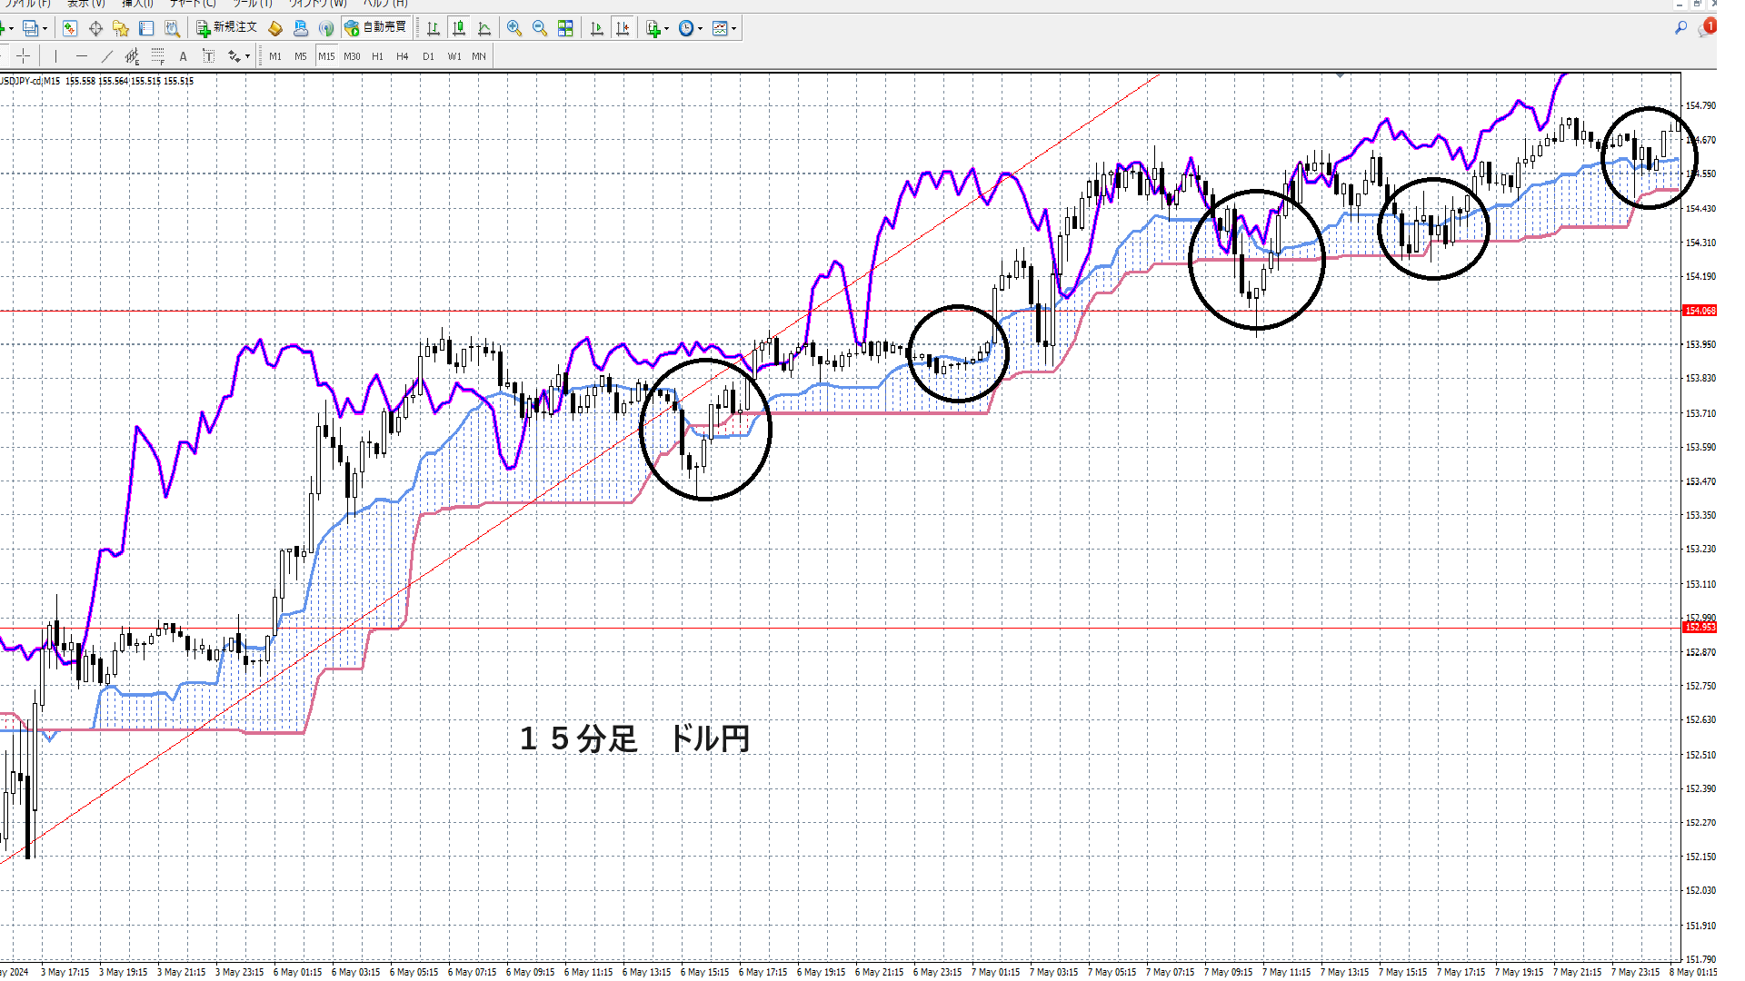Open the Strategy Tester icon
This screenshot has width=1745, height=981.
point(172,28)
